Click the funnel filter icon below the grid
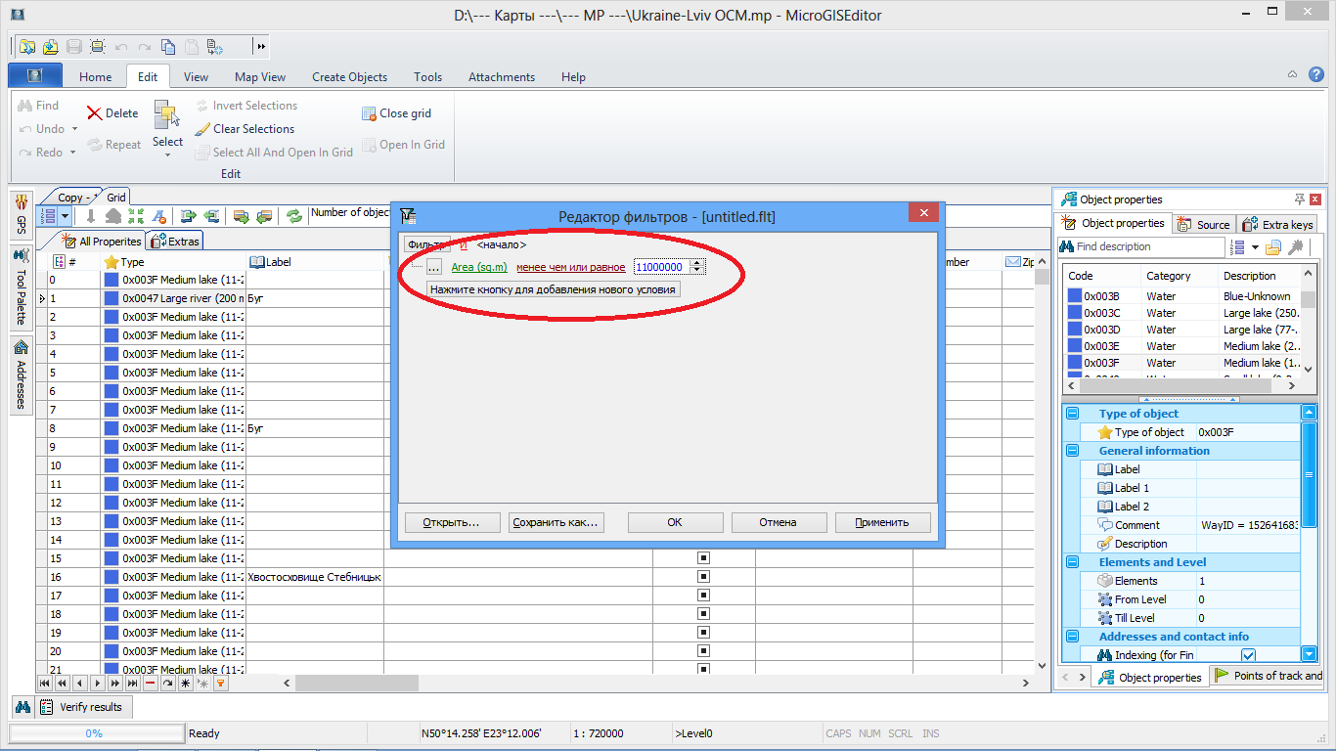Screen dimensions: 1336x751 220,684
